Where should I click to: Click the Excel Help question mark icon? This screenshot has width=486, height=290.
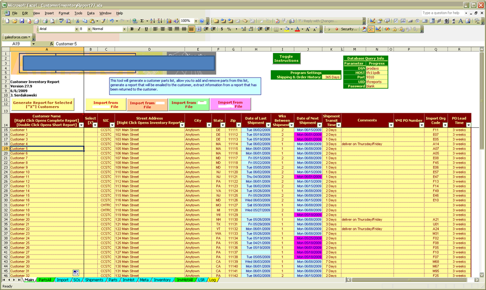tap(202, 21)
